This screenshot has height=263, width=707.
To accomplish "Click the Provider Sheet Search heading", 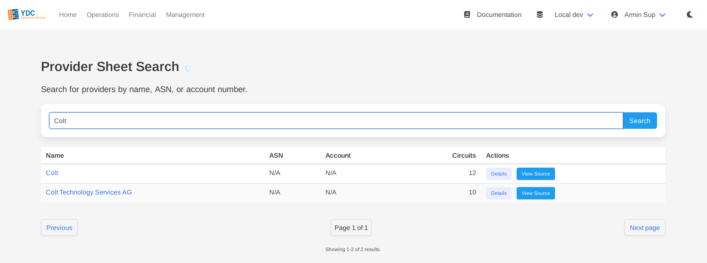I will (x=110, y=66).
